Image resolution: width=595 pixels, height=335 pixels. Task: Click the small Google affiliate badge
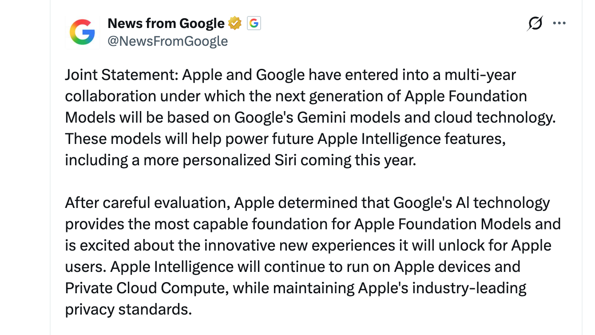coord(254,23)
